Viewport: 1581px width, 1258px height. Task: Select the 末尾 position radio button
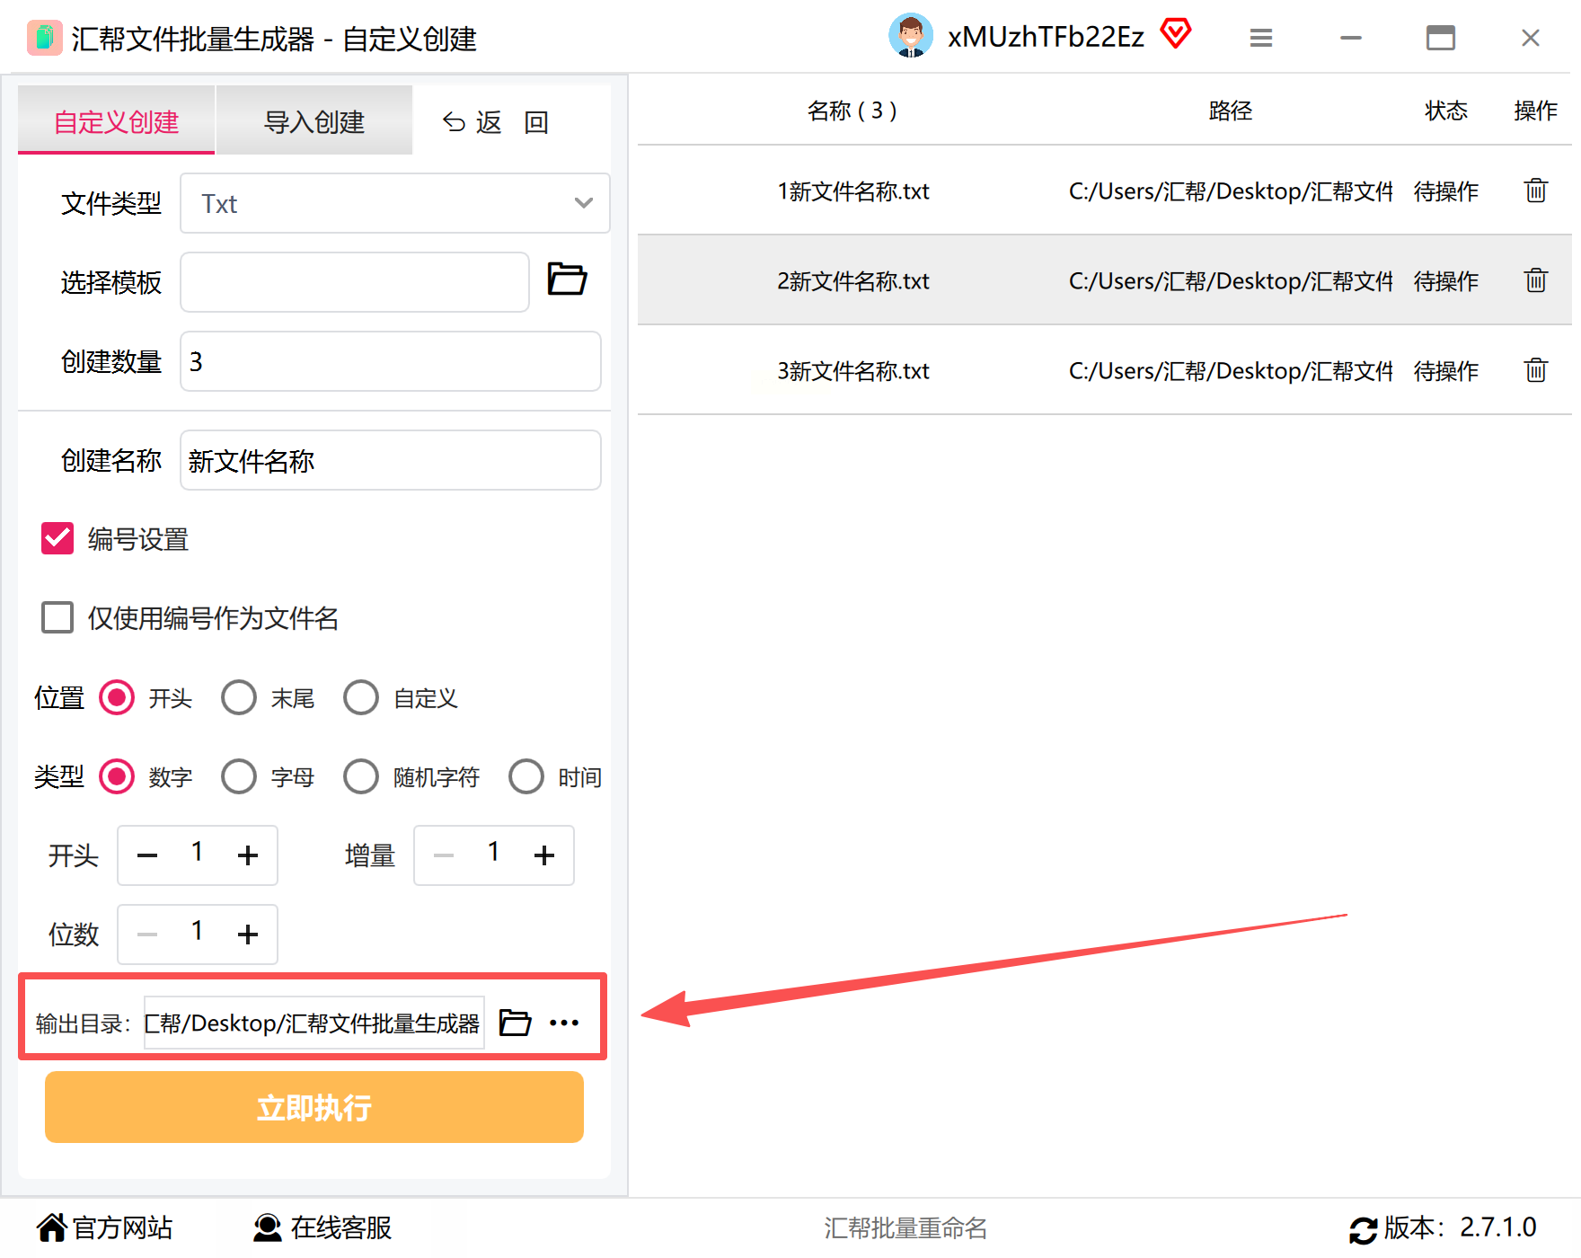tap(239, 697)
